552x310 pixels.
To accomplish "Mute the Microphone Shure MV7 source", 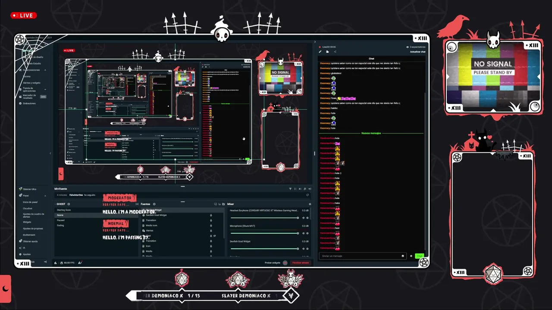I will 303,233.
